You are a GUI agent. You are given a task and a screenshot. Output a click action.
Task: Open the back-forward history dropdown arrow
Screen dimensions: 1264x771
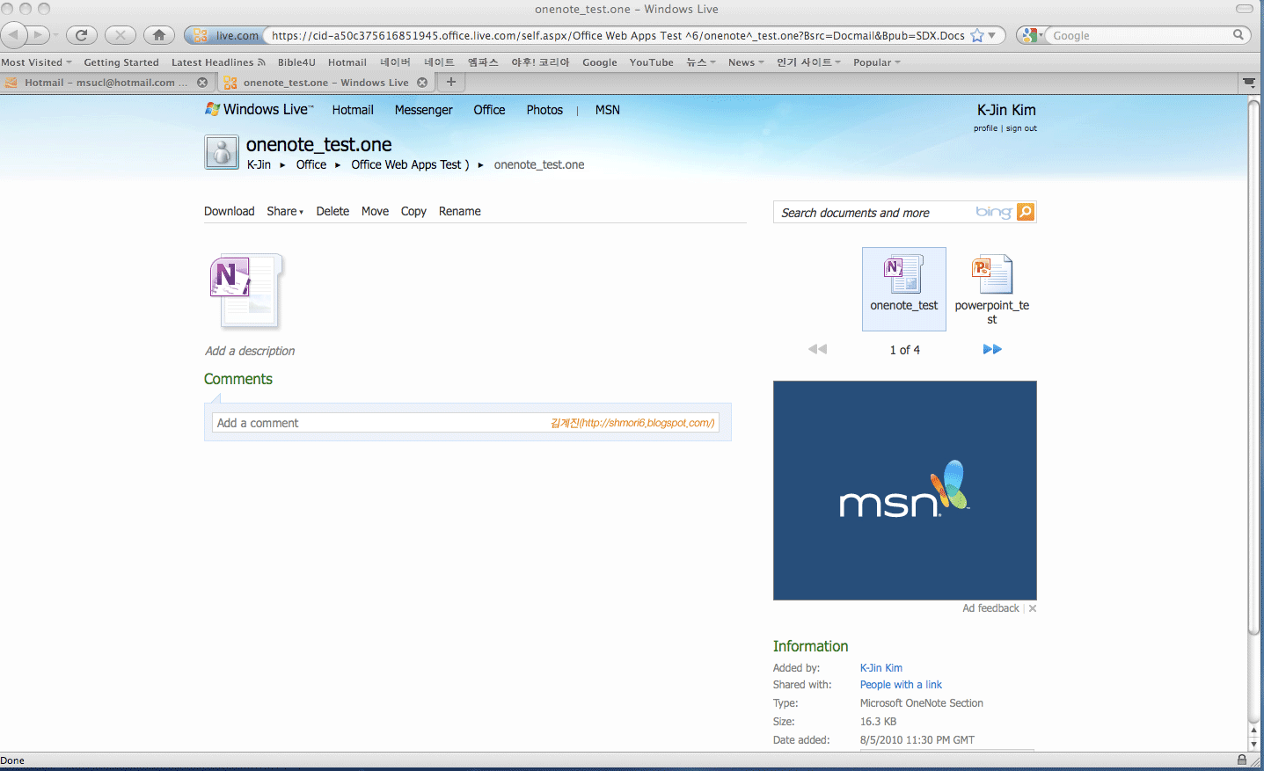[x=55, y=35]
